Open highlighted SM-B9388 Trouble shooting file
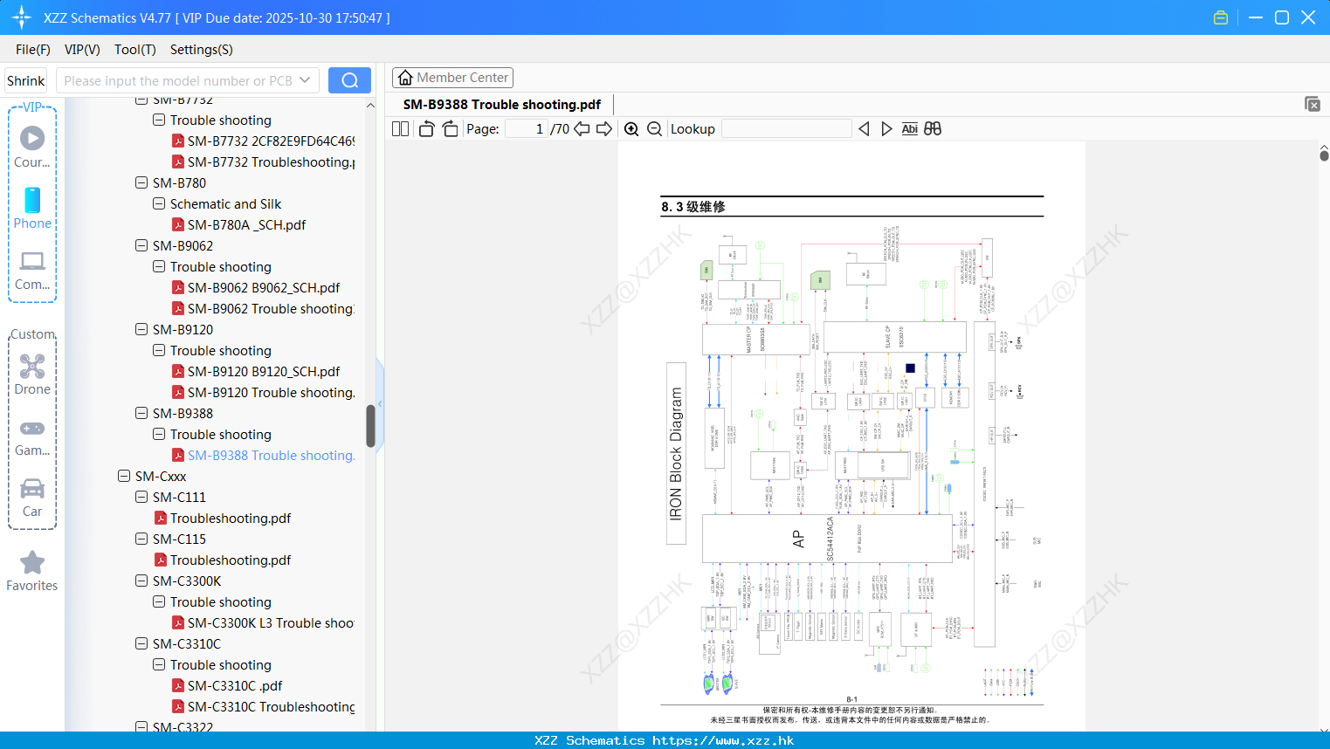The width and height of the screenshot is (1330, 749). pyautogui.click(x=263, y=455)
